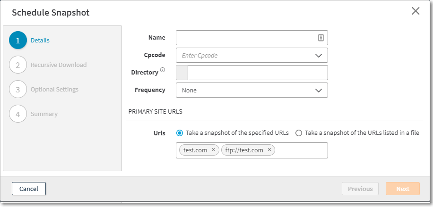433x207 pixels.
Task: Go to Optional Settings step
Action: point(54,90)
